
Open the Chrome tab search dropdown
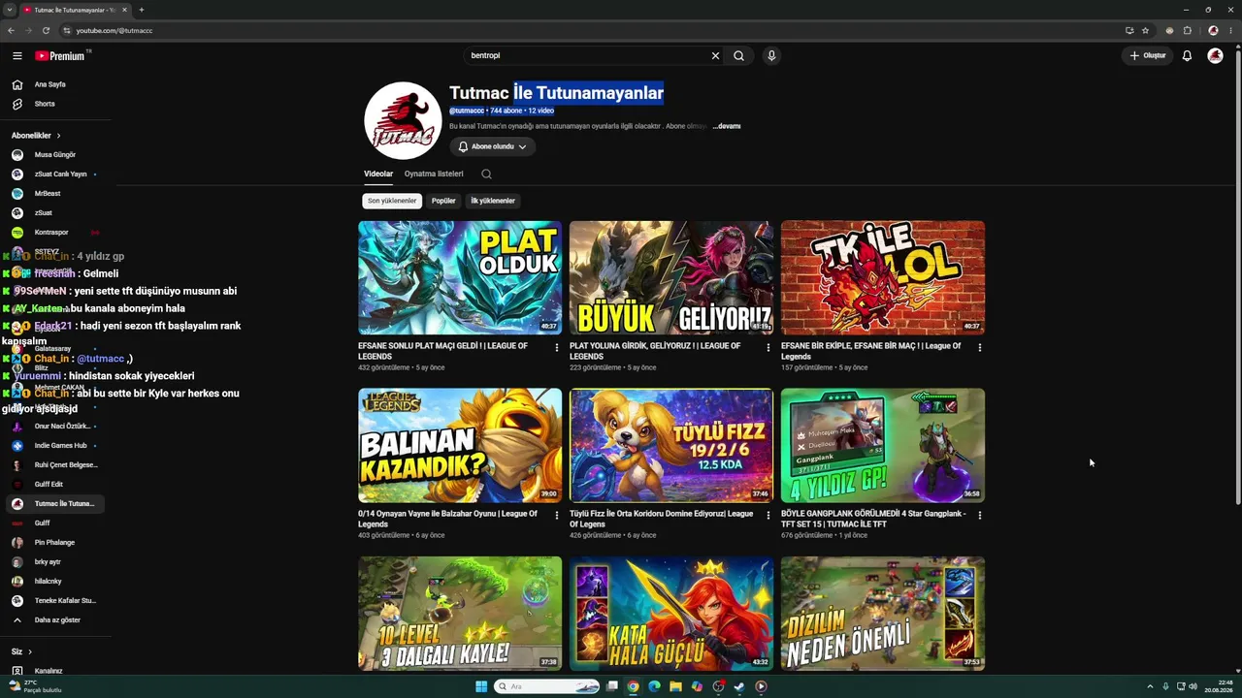click(10, 10)
